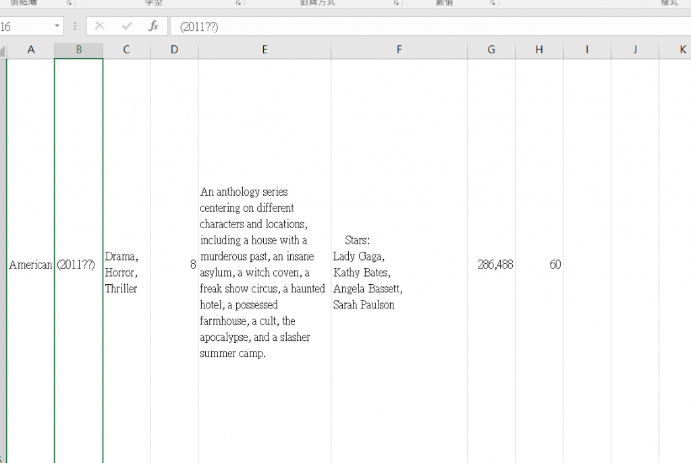This screenshot has width=691, height=463.
Task: Open the Name Box dropdown arrow
Action: point(57,26)
